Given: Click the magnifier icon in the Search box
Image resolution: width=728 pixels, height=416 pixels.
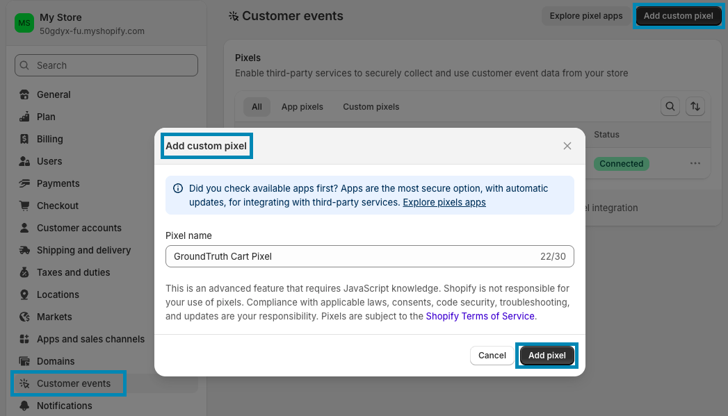Looking at the screenshot, I should click(24, 65).
